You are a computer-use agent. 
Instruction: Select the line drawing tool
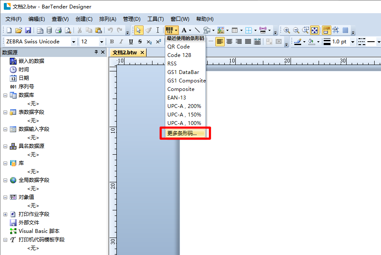tap(197, 30)
